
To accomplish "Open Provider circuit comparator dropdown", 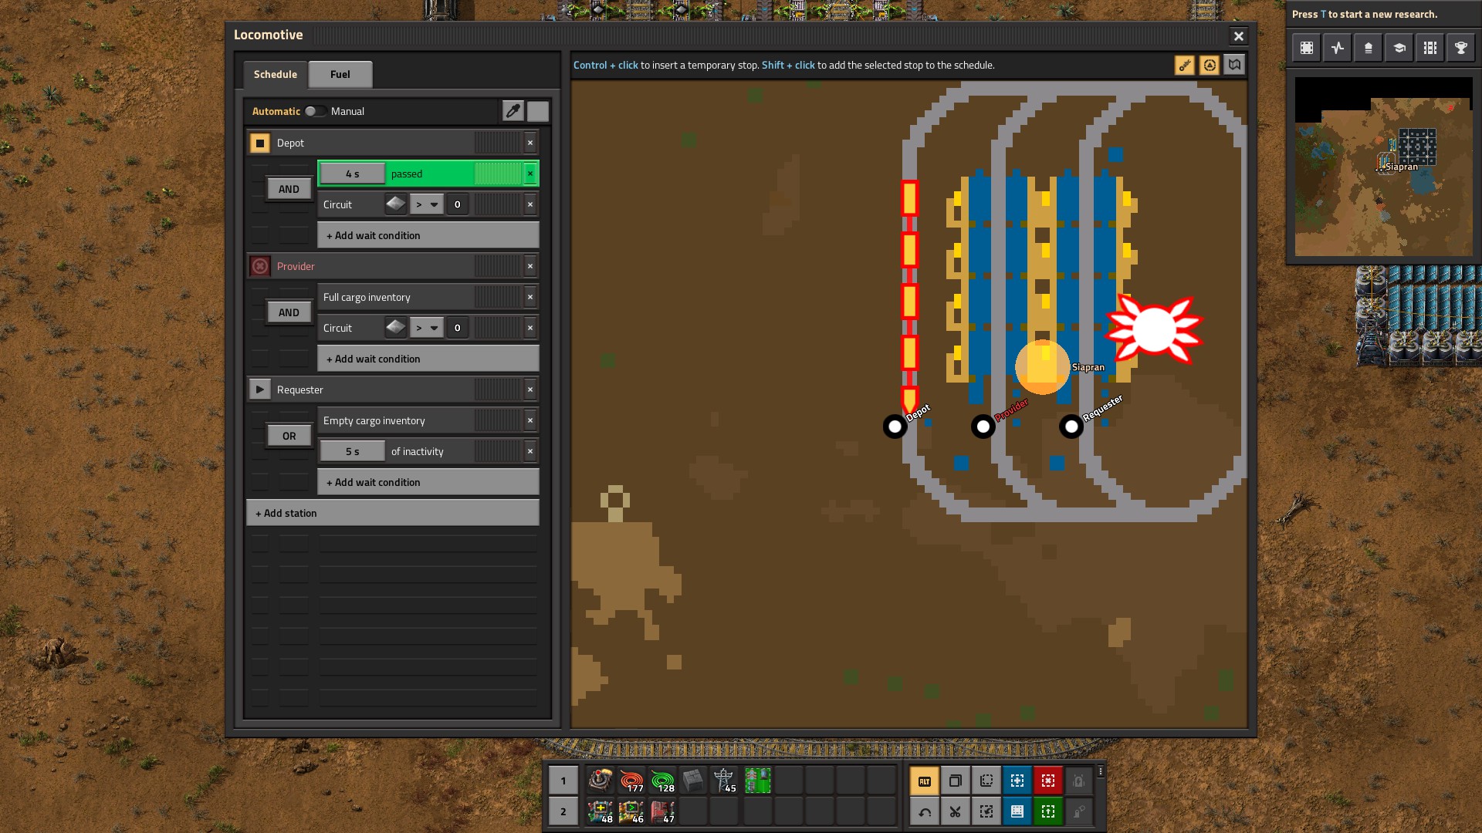I will pyautogui.click(x=427, y=328).
